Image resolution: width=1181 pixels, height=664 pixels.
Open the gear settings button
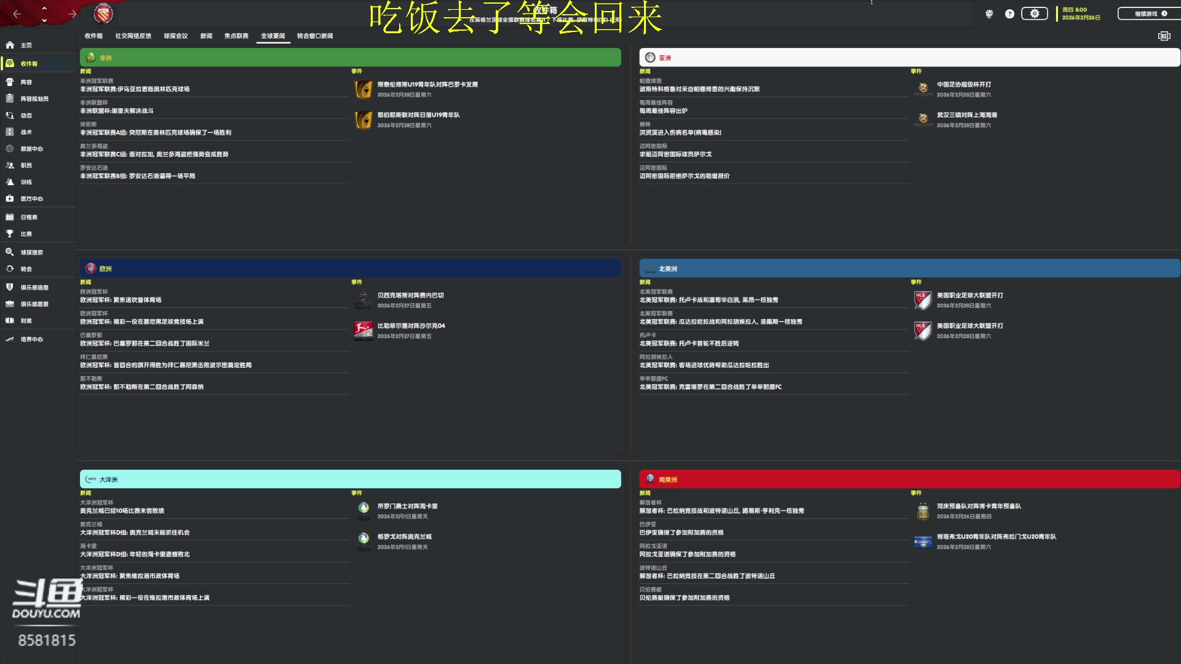(x=1035, y=14)
